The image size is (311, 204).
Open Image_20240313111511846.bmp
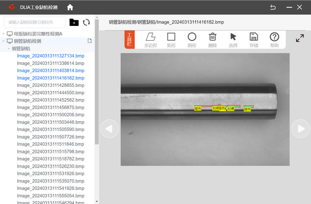pyautogui.click(x=51, y=144)
